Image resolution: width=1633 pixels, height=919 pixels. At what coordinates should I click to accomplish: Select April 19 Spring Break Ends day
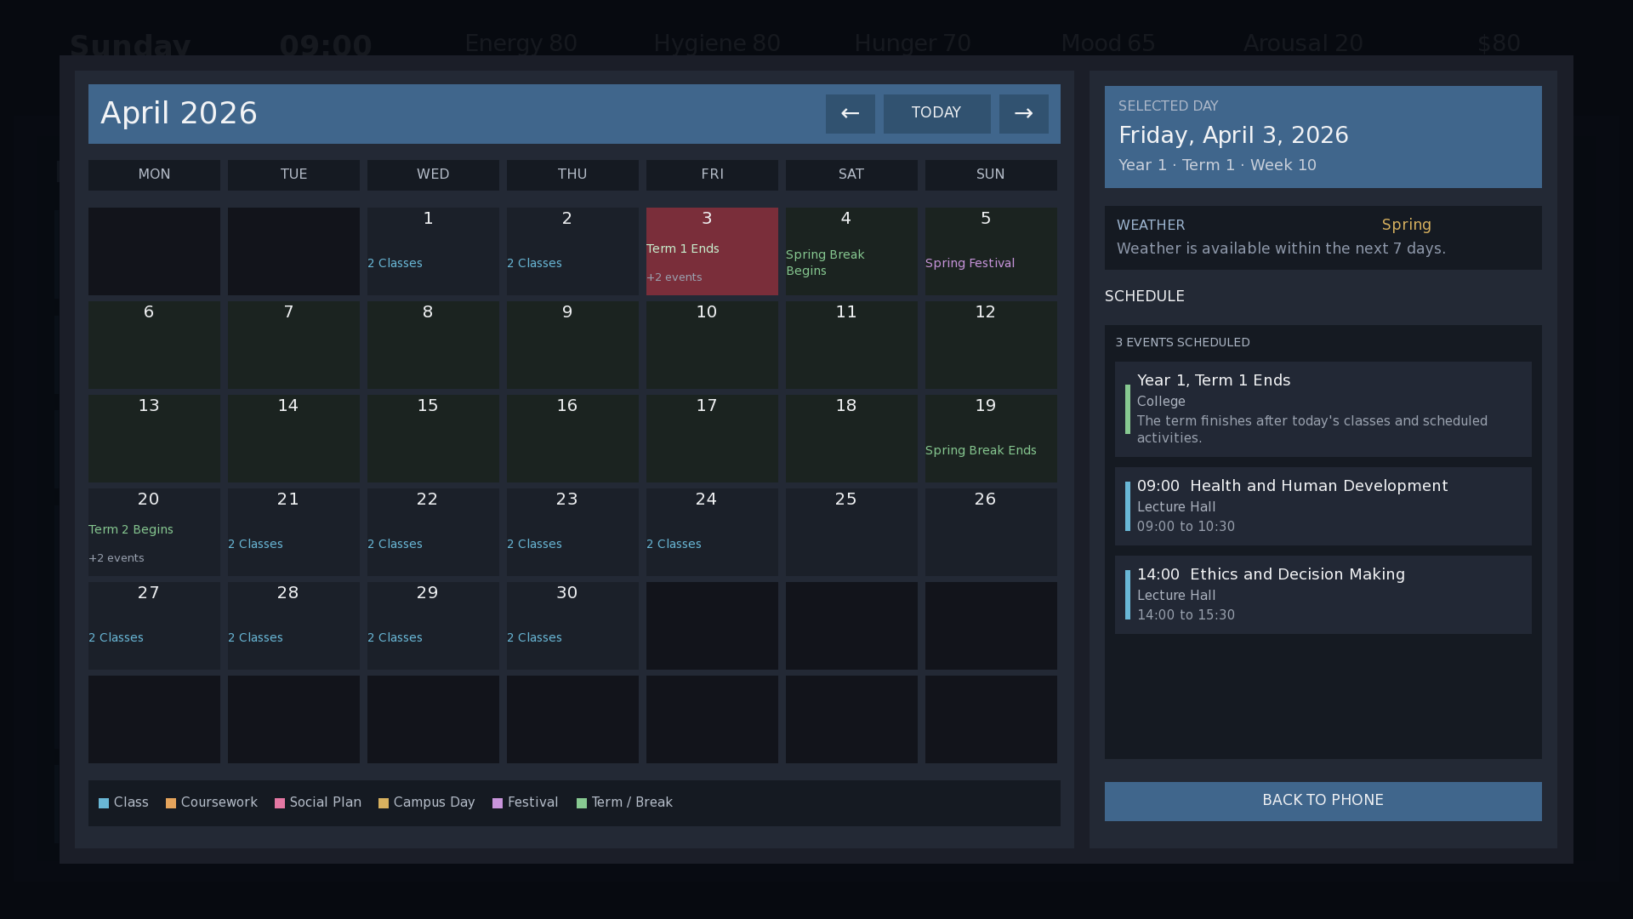click(991, 438)
